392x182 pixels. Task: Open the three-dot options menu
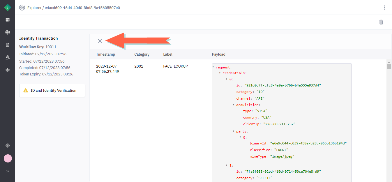click(x=384, y=8)
